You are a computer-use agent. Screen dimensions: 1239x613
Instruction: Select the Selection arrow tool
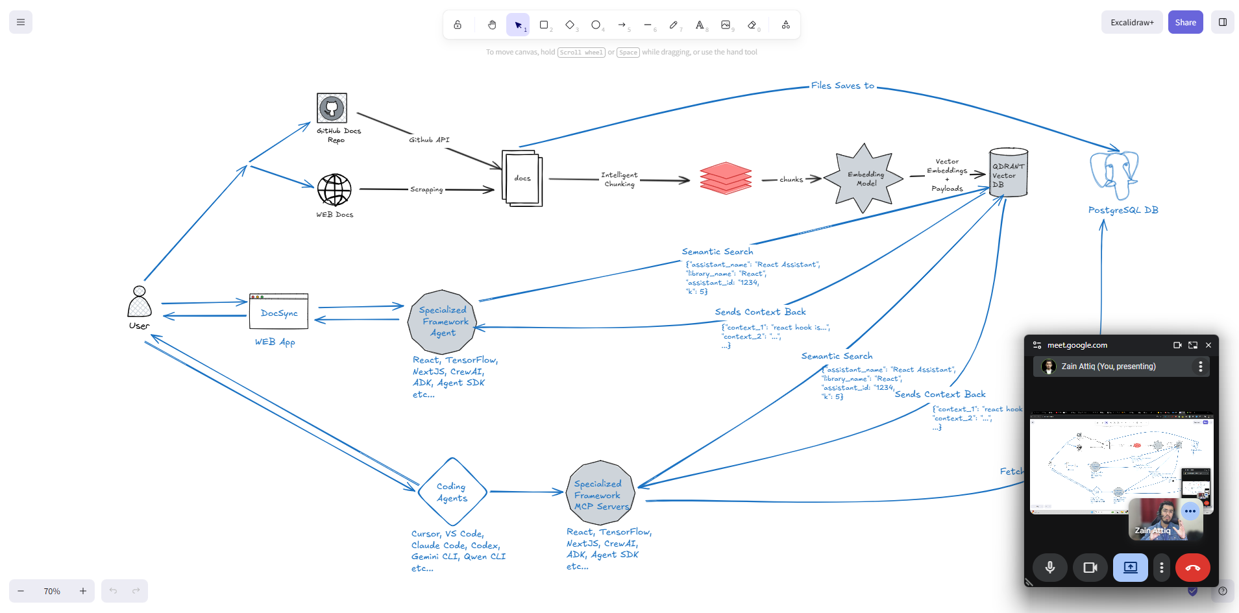(x=518, y=25)
